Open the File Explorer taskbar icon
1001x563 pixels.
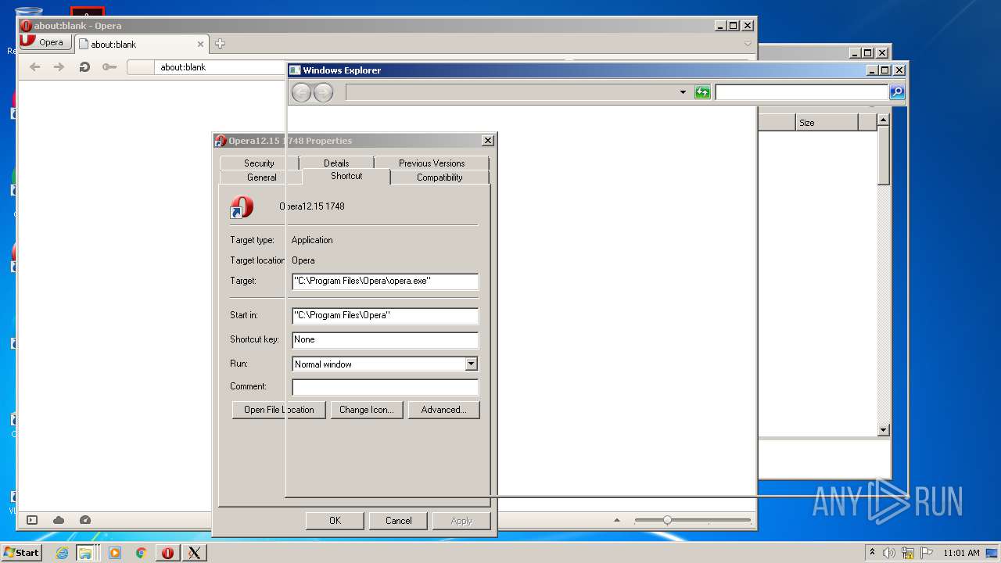85,553
